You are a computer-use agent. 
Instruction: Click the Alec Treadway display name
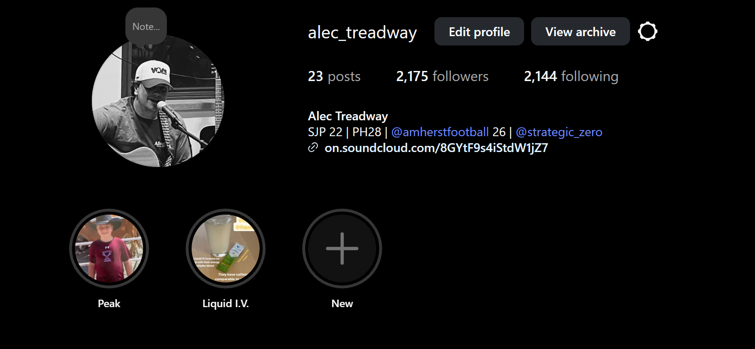tap(348, 116)
